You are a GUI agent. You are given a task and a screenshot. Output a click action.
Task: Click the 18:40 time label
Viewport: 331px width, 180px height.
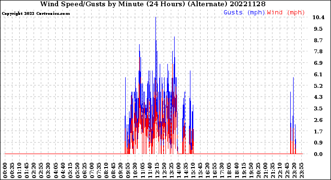pos(236,170)
